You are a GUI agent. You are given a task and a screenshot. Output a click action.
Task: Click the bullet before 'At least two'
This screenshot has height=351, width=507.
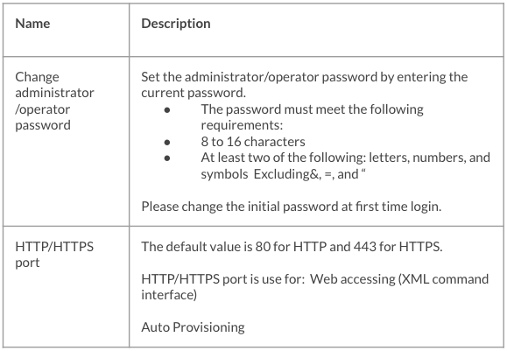point(167,158)
